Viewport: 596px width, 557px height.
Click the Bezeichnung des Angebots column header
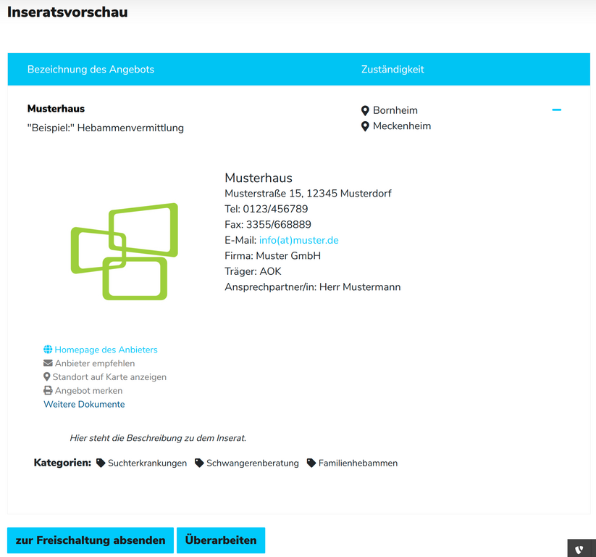[x=91, y=70]
